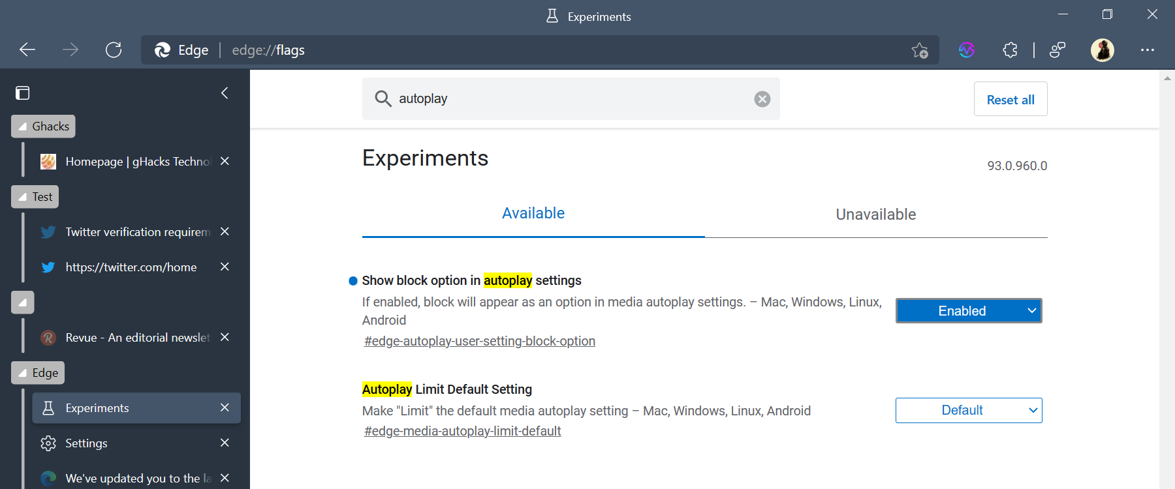This screenshot has height=489, width=1175.
Task: Open the Settings and more ellipsis menu
Action: coord(1148,50)
